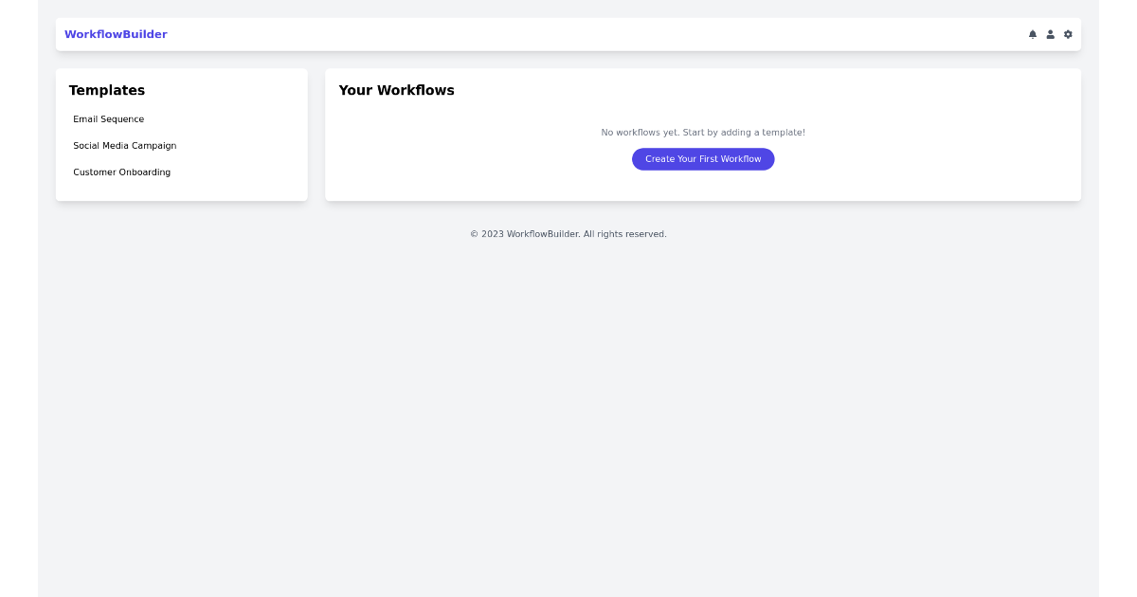
Task: Start a workflow with the blue button
Action: (703, 159)
